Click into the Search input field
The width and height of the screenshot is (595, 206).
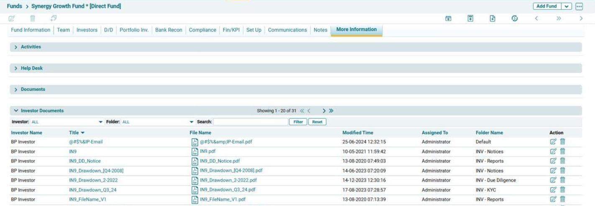coord(250,122)
